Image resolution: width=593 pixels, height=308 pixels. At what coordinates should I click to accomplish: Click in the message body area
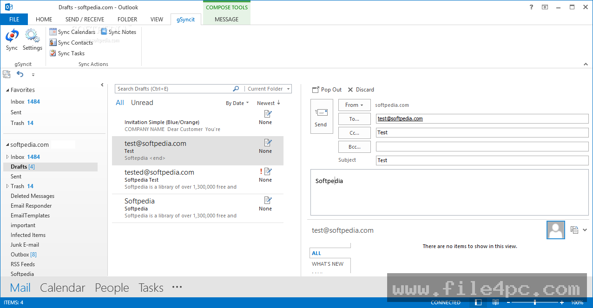pyautogui.click(x=449, y=193)
